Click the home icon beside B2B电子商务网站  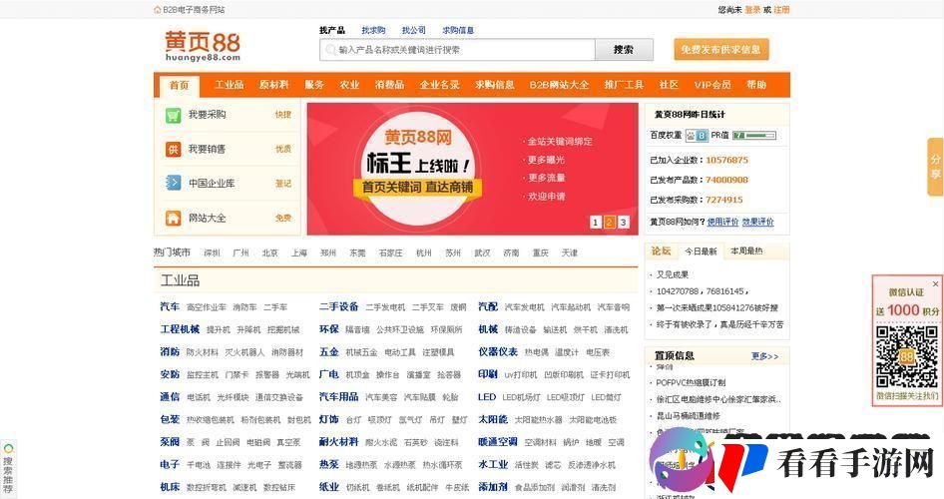click(x=158, y=10)
